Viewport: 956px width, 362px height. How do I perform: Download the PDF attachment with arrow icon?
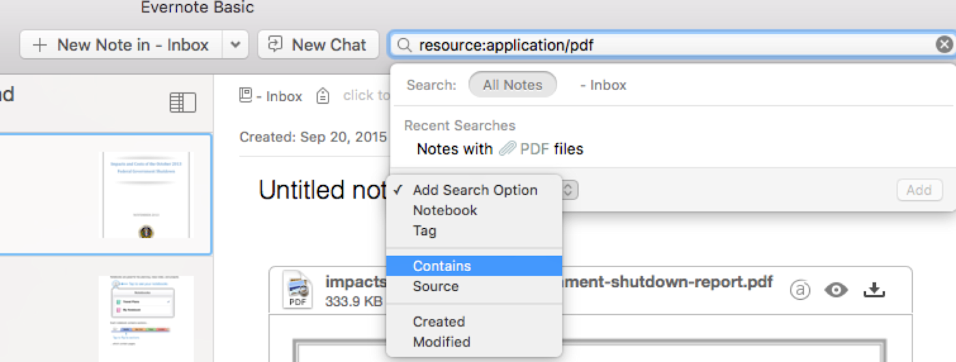(x=874, y=290)
